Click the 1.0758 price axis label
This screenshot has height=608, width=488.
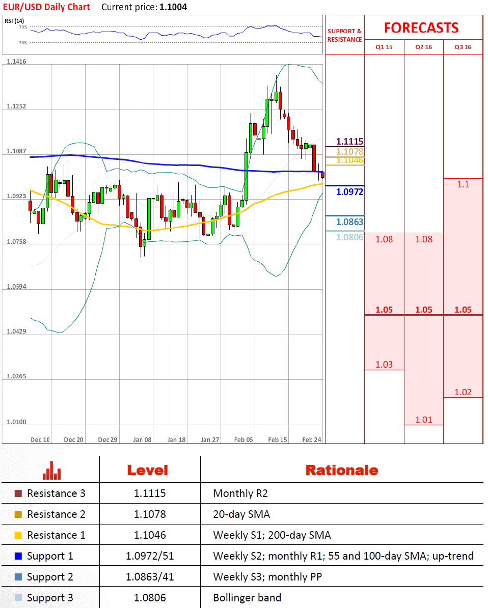(17, 242)
